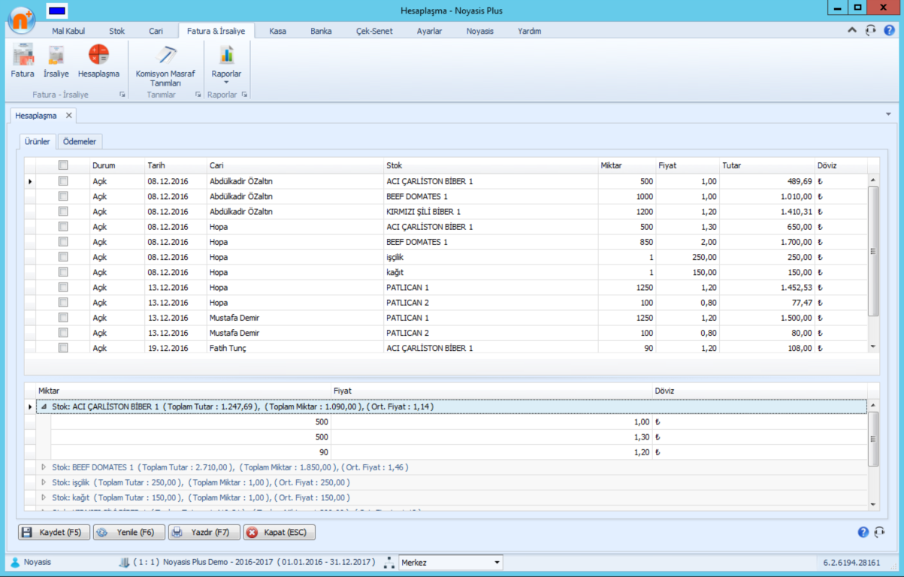The height and width of the screenshot is (577, 904).
Task: Select the checkbox on the kağıt row
Action: point(63,272)
